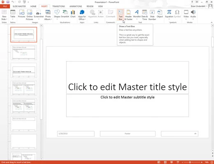
Task: Open Online Pictures
Action: click(30, 15)
